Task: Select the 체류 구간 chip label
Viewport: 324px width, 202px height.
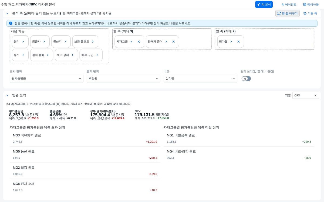Action: [x=87, y=55]
